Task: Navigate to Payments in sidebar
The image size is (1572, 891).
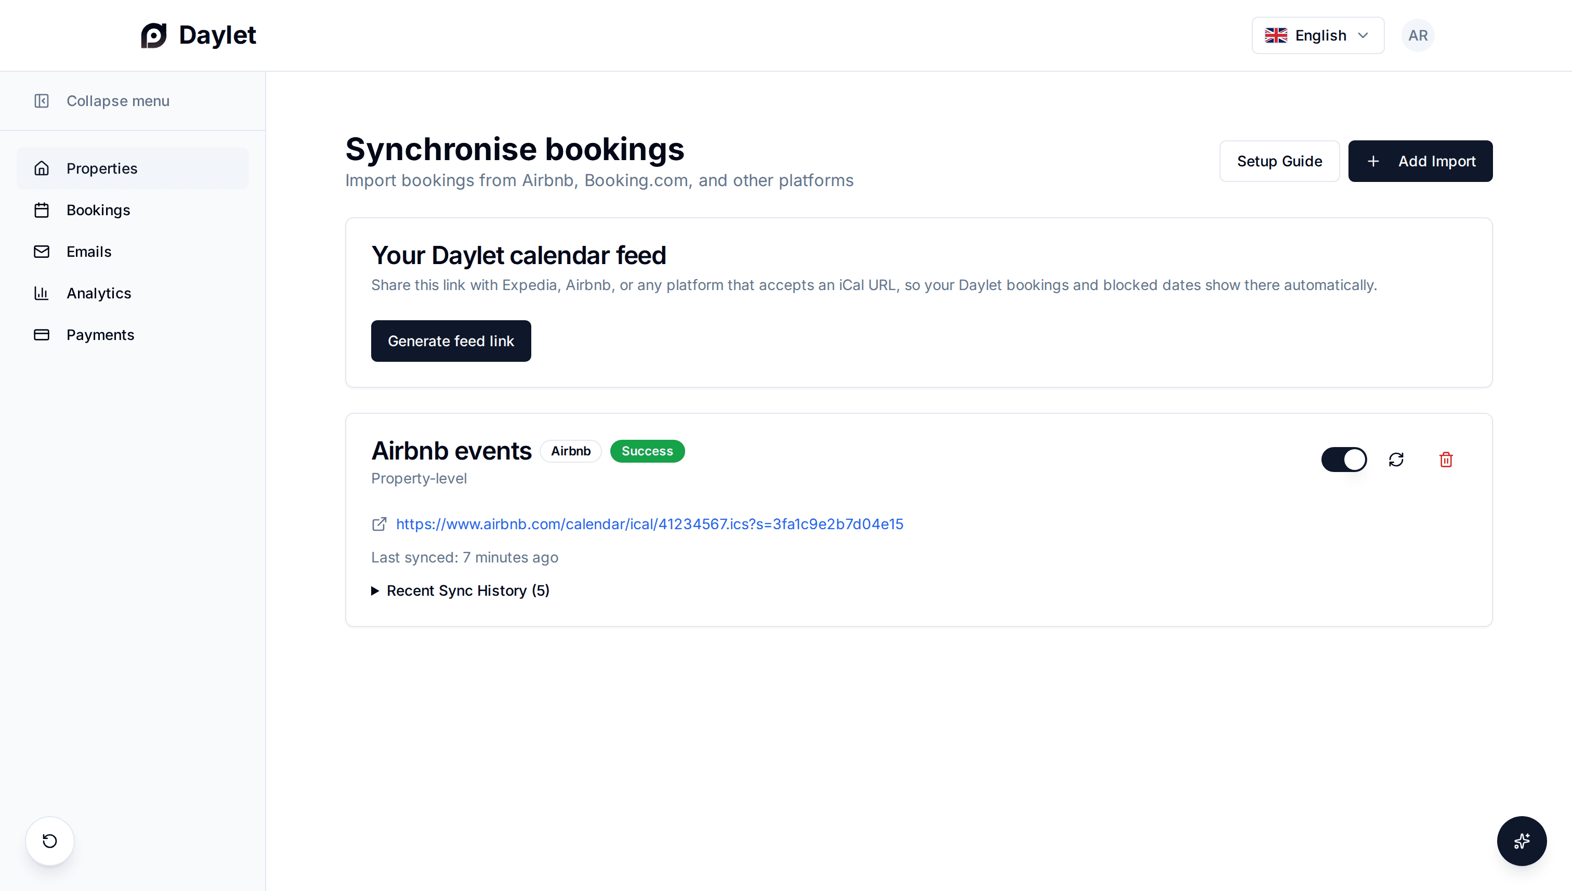Action: 133,335
